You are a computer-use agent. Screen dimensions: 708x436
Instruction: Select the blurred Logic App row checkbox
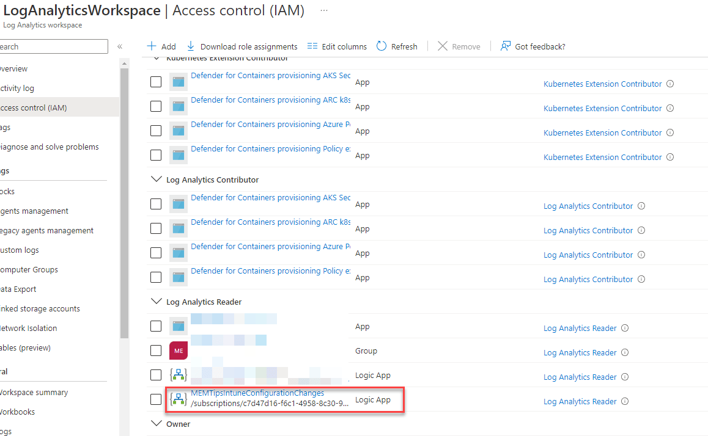coord(156,375)
